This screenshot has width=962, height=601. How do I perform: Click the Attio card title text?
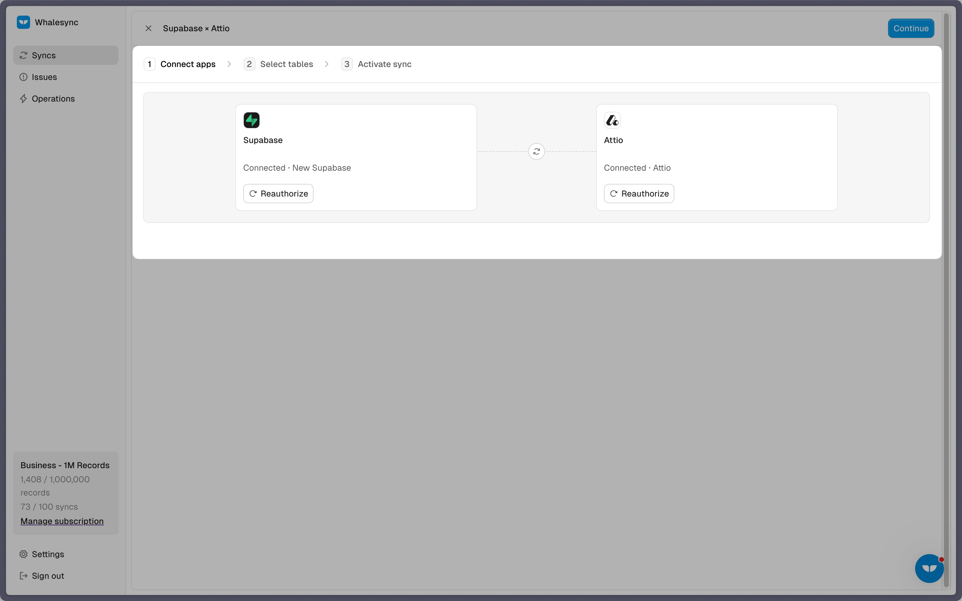pyautogui.click(x=613, y=140)
